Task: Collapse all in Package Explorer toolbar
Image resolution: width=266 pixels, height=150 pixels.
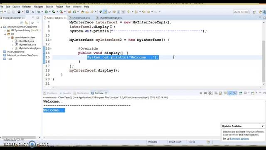Action: point(22,22)
